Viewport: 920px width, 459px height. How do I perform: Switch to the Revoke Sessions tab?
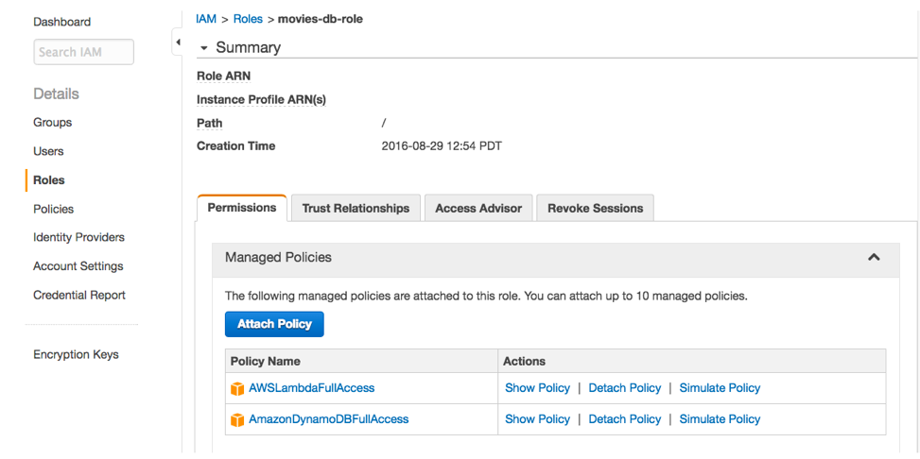coord(595,208)
